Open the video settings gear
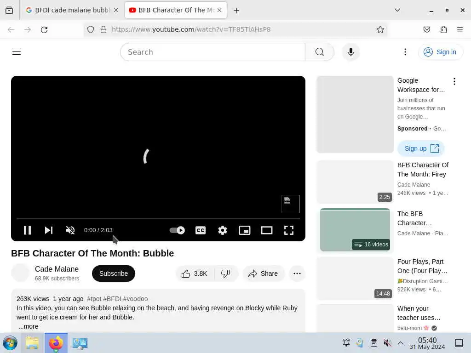Screen dimensions: 471x353 [223, 230]
